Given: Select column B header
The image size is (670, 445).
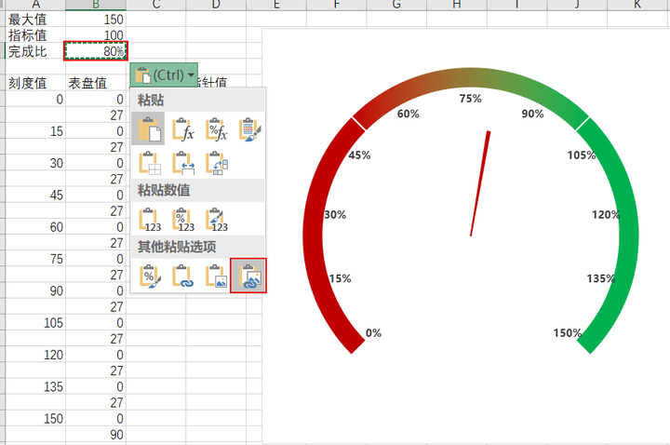Looking at the screenshot, I should point(96,5).
